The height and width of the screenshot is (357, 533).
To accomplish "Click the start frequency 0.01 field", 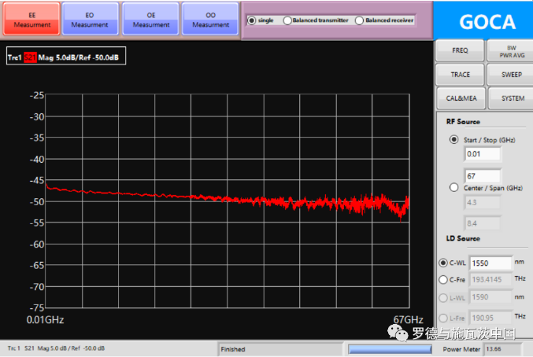I will (484, 154).
